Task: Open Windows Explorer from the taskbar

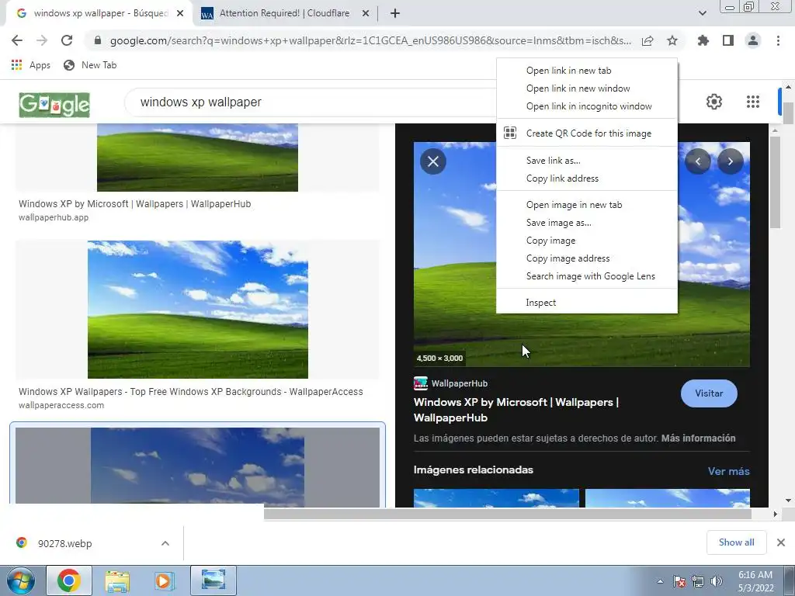Action: click(117, 580)
